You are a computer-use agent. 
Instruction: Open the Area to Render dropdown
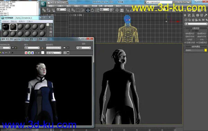click(5, 48)
